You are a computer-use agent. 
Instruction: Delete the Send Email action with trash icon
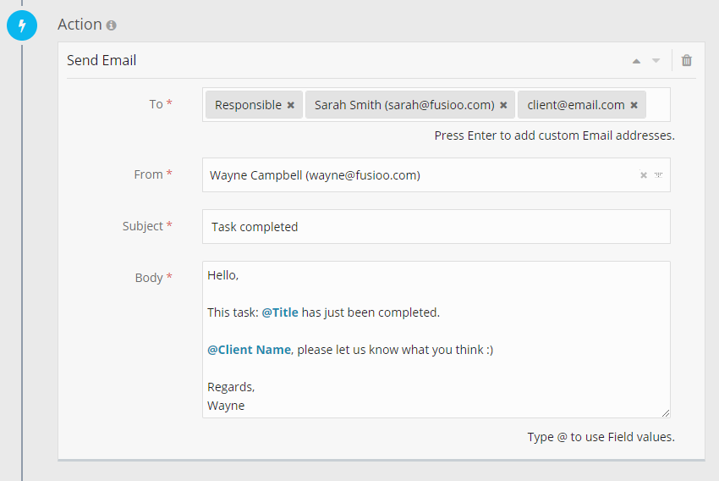[x=686, y=60]
